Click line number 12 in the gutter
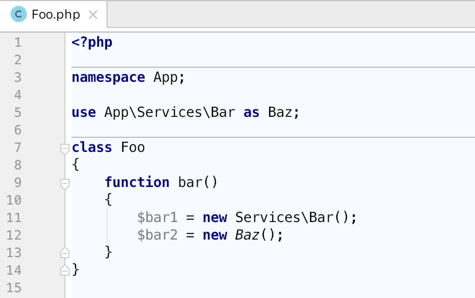 pos(14,235)
